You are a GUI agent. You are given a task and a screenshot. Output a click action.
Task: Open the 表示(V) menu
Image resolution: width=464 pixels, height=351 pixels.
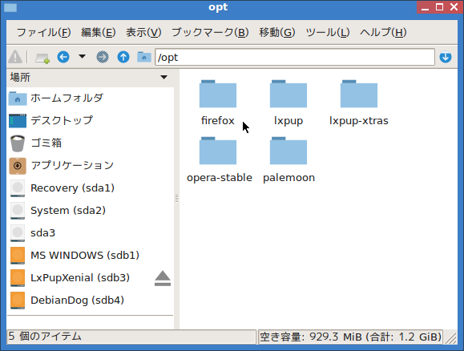pyautogui.click(x=143, y=32)
